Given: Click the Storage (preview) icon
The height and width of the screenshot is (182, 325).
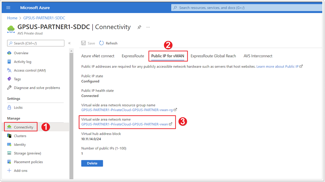Looking at the screenshot, I should pyautogui.click(x=9, y=153).
